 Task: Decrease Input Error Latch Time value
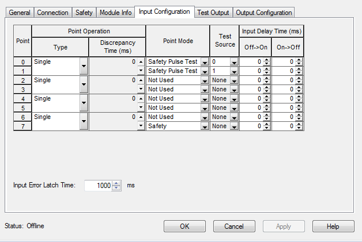pos(116,188)
